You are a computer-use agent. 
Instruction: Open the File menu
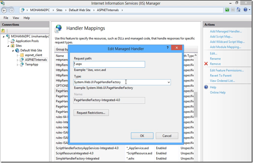coord(6,18)
